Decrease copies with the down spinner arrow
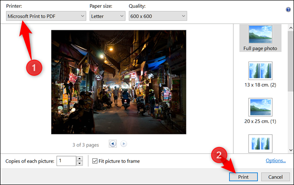This screenshot has height=185, width=294. (80, 163)
